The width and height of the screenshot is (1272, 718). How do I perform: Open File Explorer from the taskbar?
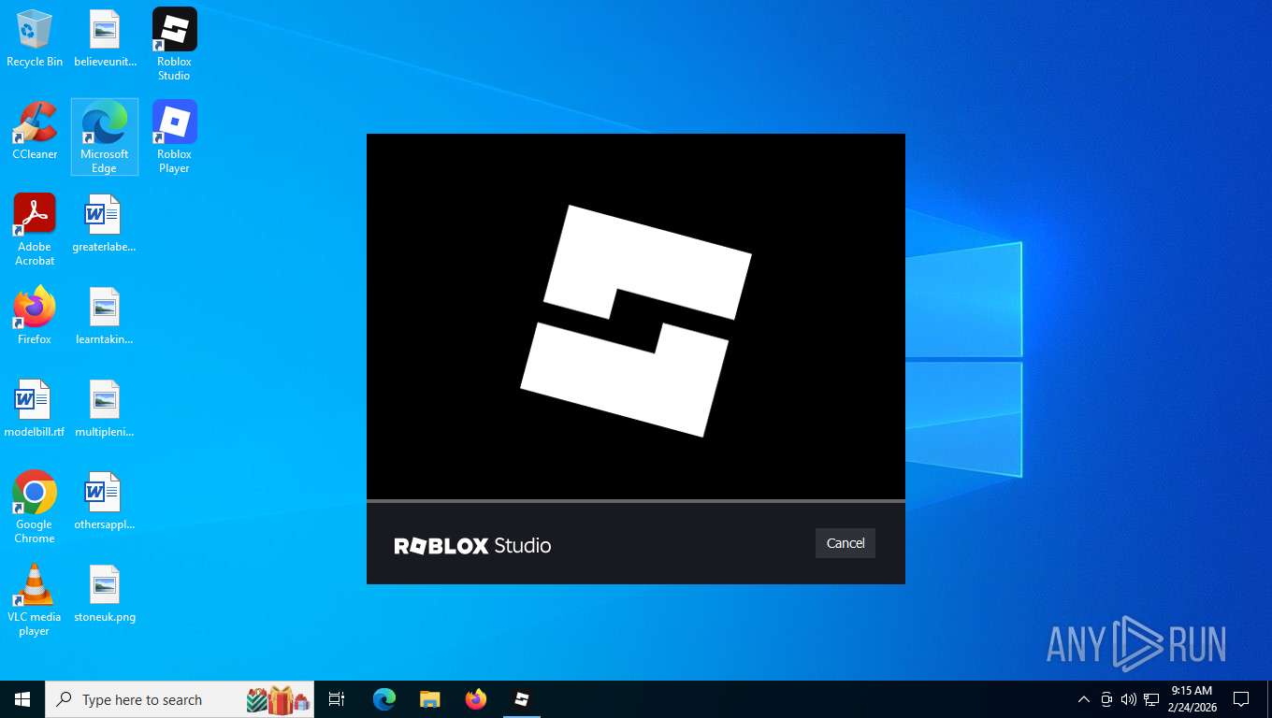tap(430, 699)
